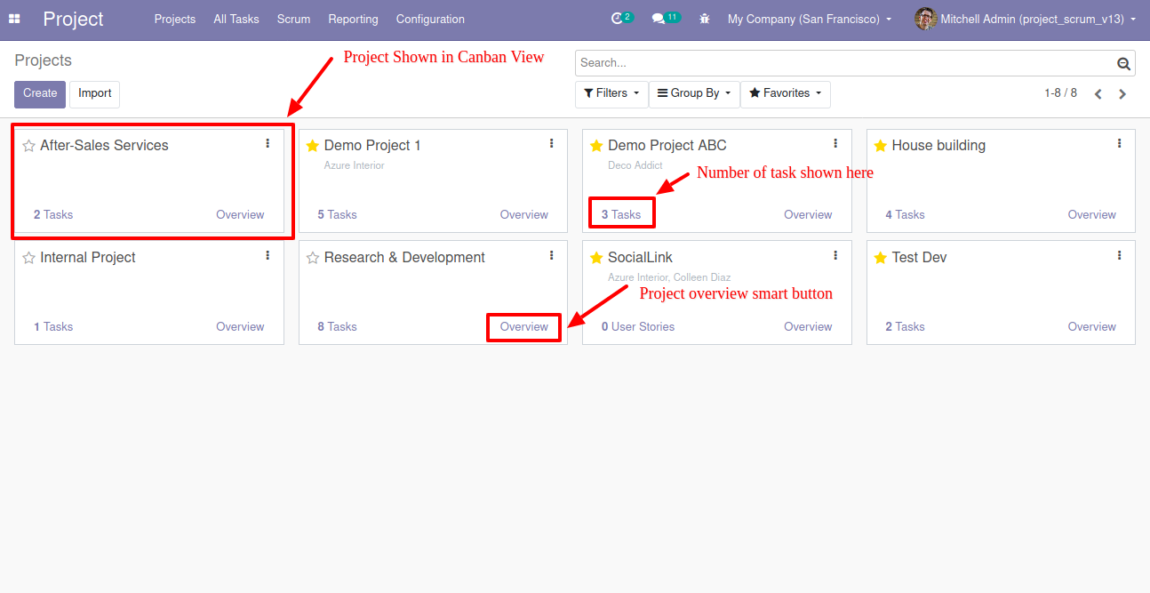
Task: Open the apps menu grid icon
Action: 14,19
